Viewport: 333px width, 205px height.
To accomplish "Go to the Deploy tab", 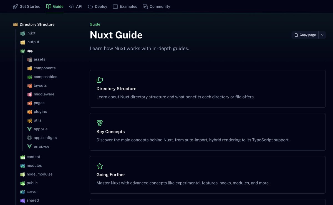I will (98, 6).
